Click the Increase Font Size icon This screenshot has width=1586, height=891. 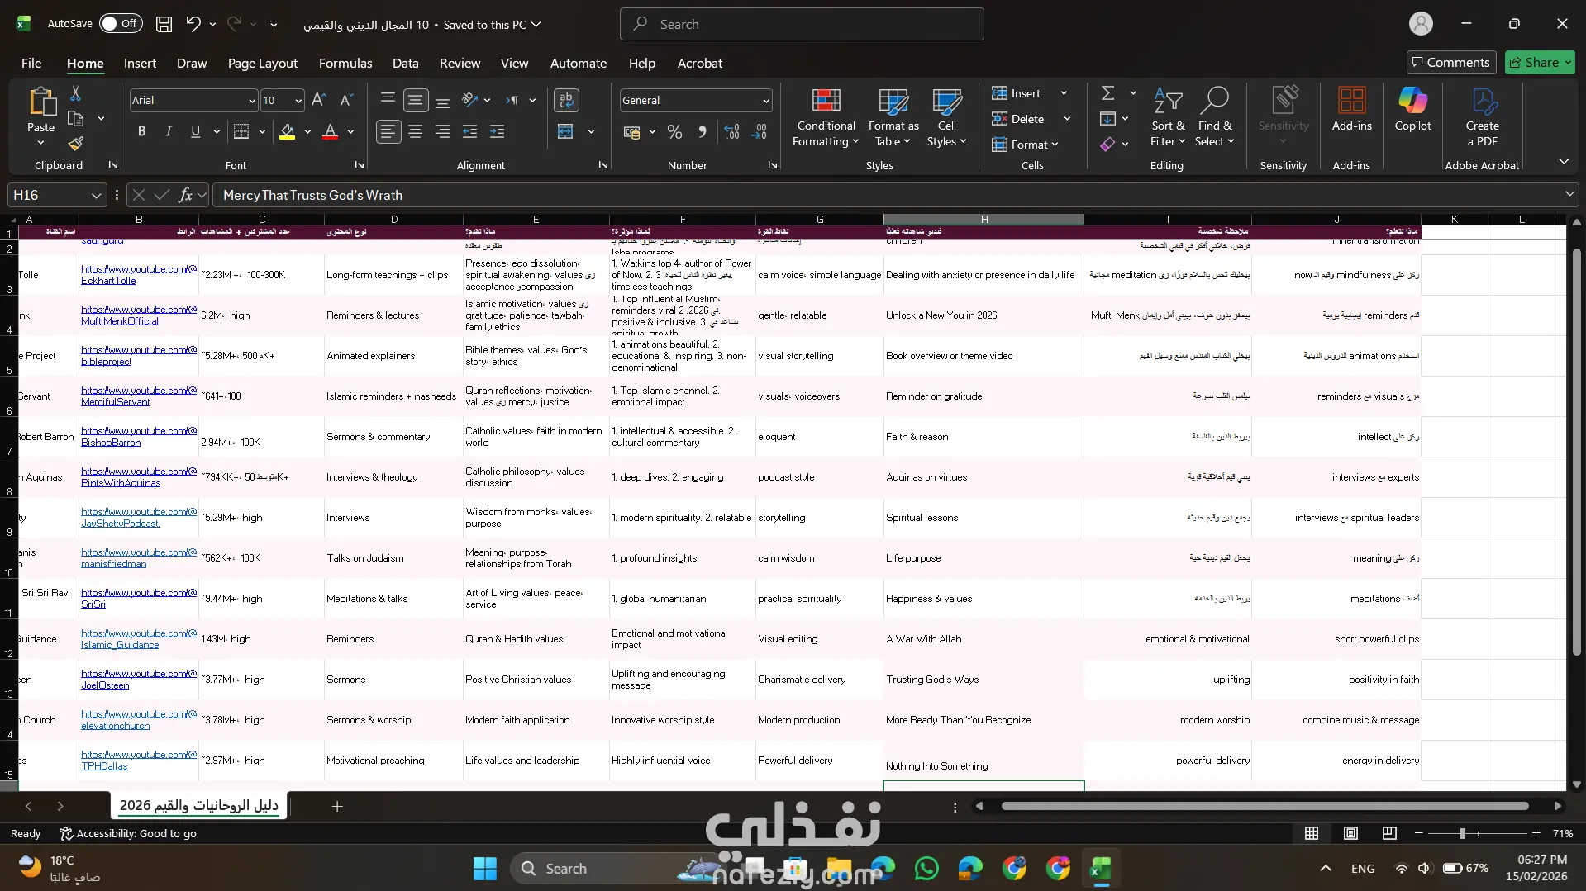318,100
